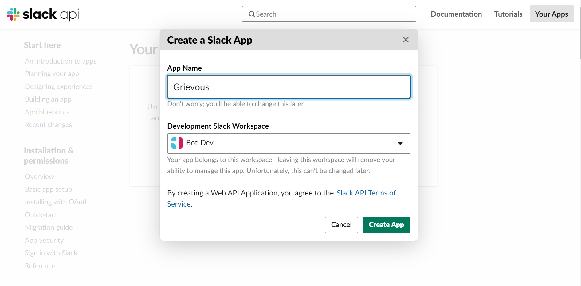Open workspace dropdown arrow
Image resolution: width=581 pixels, height=286 pixels.
click(x=400, y=143)
